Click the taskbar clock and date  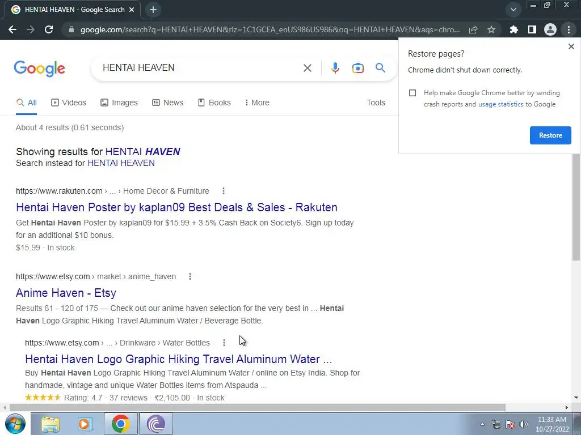tap(552, 424)
